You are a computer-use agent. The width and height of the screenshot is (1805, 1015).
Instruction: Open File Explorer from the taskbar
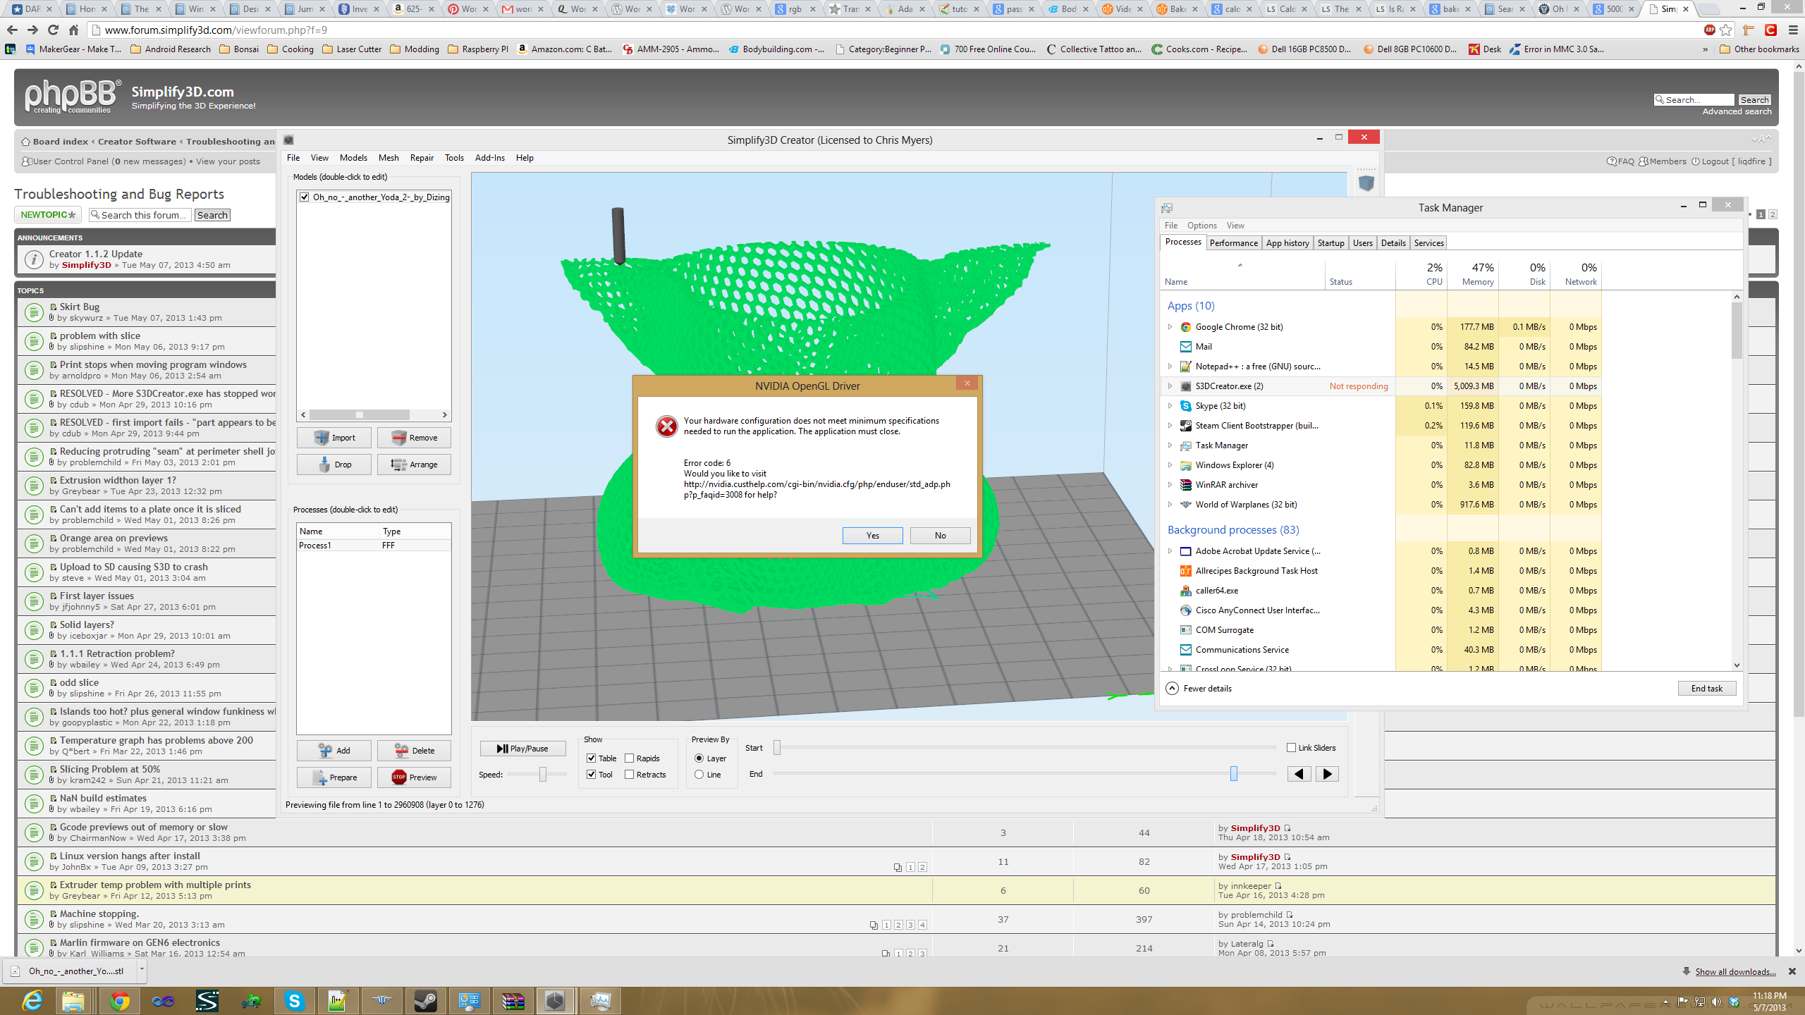(73, 1000)
